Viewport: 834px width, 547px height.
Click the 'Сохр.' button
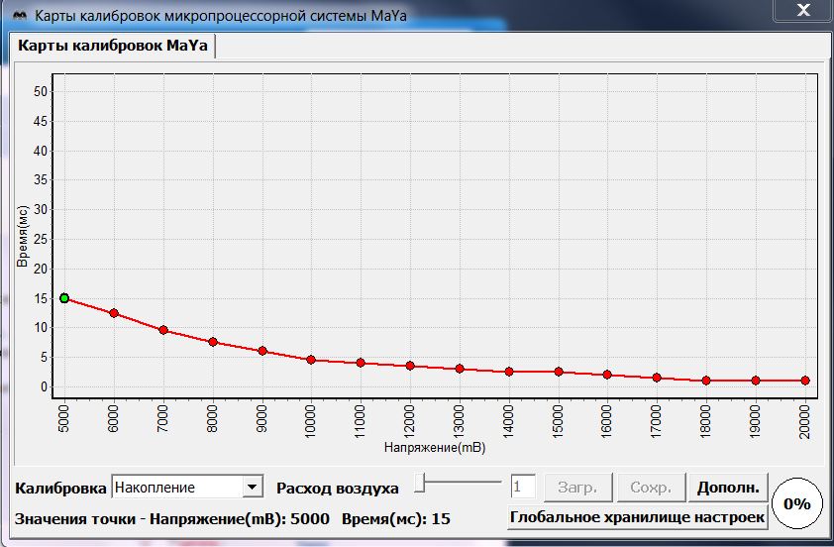[651, 487]
